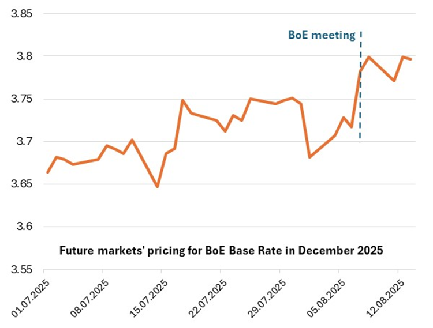Click the 05.08.2025 x-axis date
The image size is (433, 328).
327,297
